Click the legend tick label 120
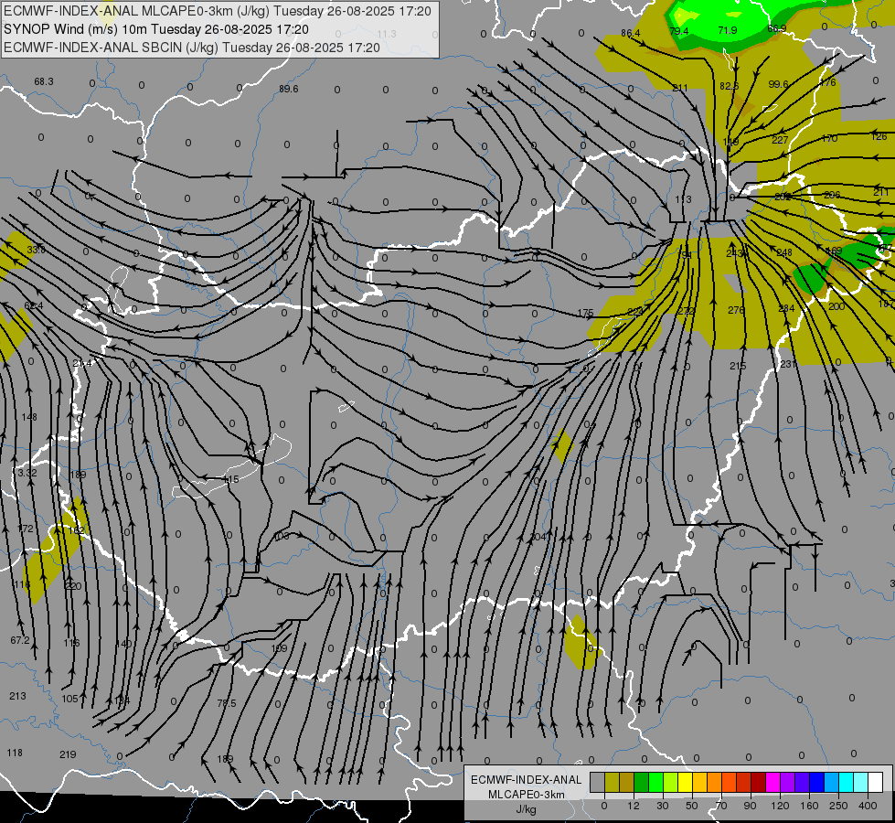This screenshot has width=895, height=823. 780,806
